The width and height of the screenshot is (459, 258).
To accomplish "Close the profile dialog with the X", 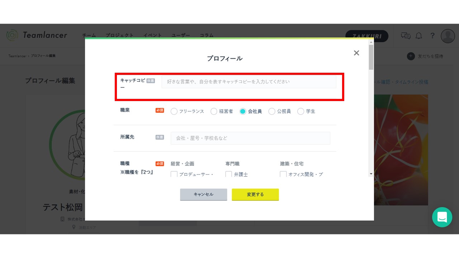I will coord(356,53).
